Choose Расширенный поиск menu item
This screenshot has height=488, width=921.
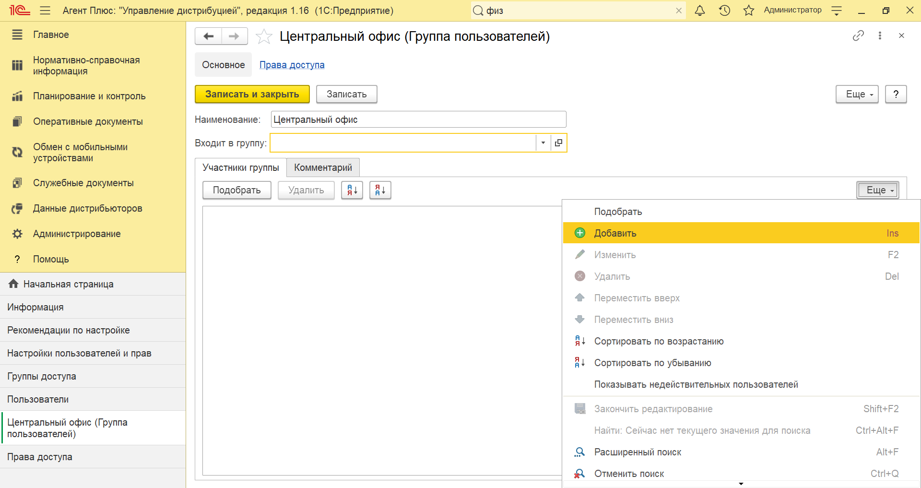[741, 452]
